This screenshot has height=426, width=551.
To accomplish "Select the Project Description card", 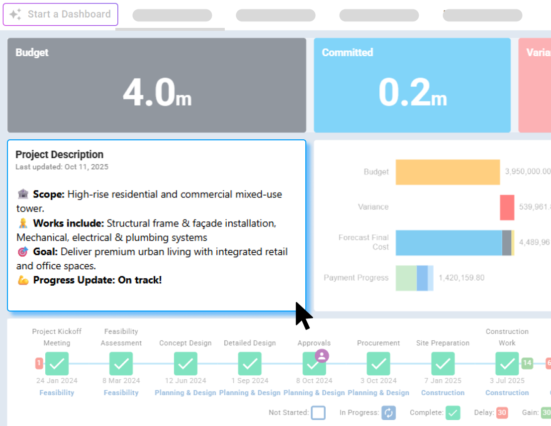I will pyautogui.click(x=157, y=224).
